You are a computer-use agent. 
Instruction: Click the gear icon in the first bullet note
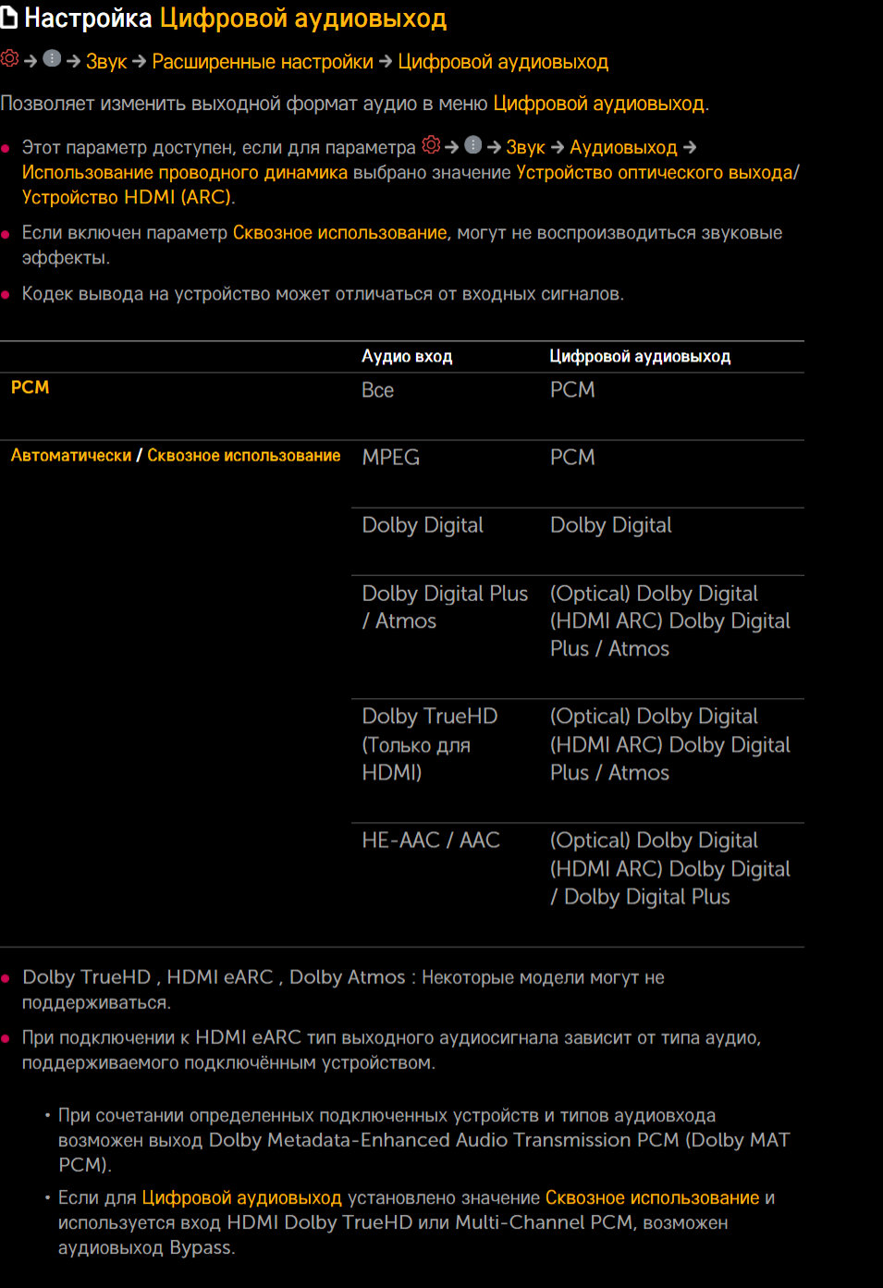(x=431, y=145)
